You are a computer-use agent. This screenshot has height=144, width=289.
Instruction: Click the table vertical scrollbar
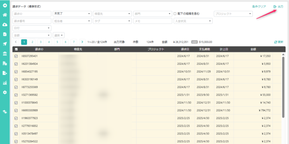[x=283, y=87]
